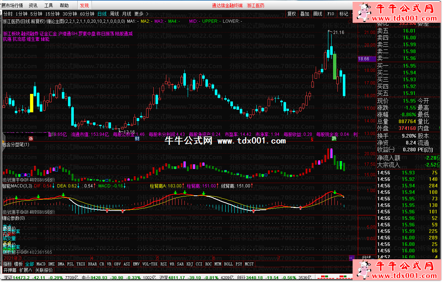Click the 关联报价 related quotes button
443x282 pixels.
point(44,270)
